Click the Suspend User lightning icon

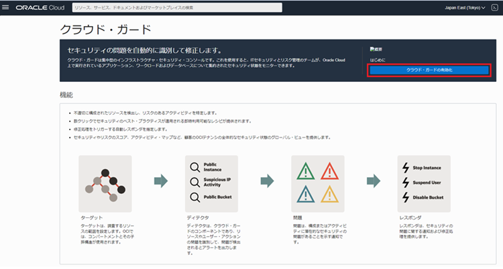coord(406,182)
